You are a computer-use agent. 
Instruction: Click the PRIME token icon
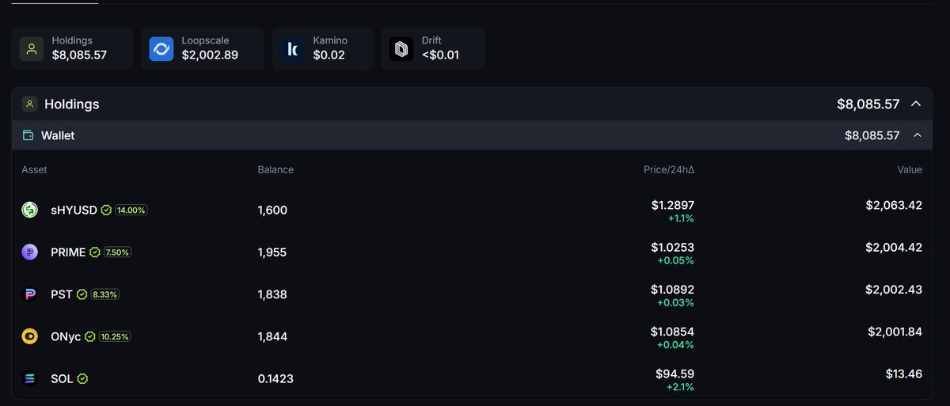pyautogui.click(x=29, y=252)
